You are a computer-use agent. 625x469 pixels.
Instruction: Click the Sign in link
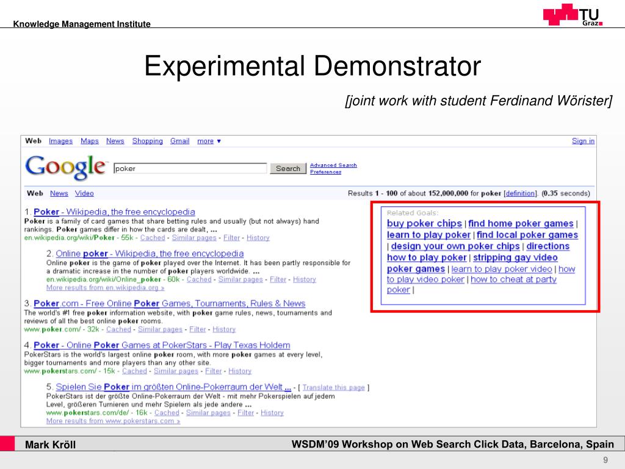click(583, 141)
